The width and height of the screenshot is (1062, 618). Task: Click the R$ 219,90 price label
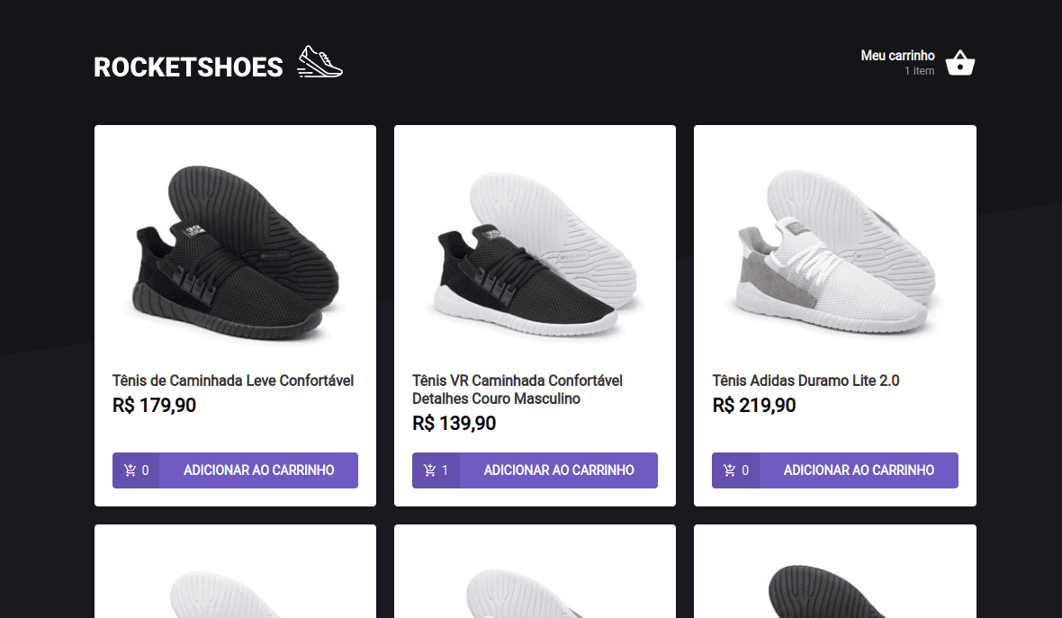753,405
